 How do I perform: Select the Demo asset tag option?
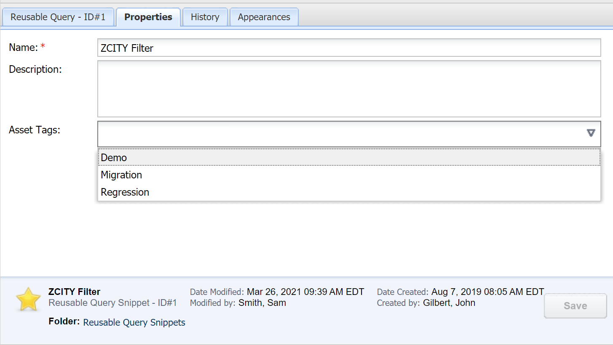coord(114,157)
